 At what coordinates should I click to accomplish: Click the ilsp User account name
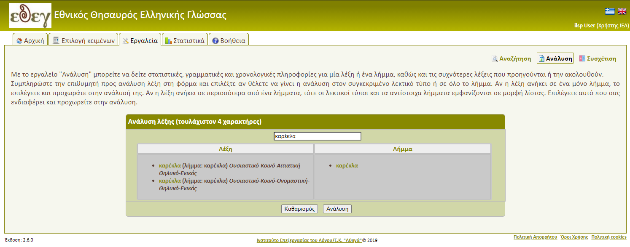584,26
